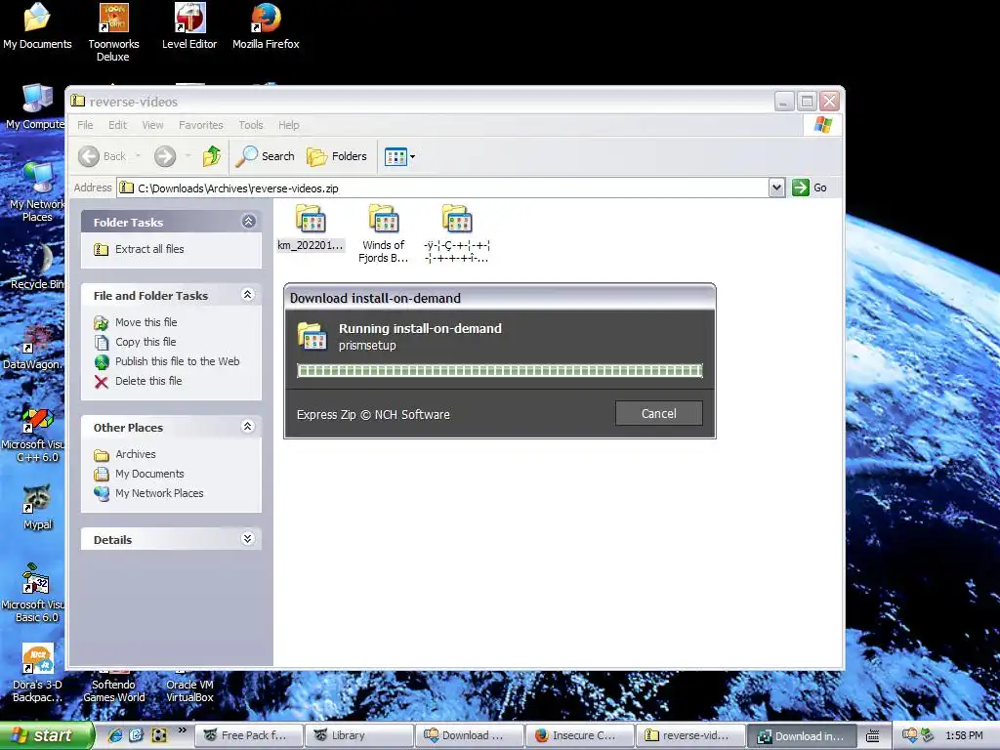This screenshot has height=750, width=1000.
Task: Switch to Free Pack f... taskbar window
Action: tap(248, 735)
